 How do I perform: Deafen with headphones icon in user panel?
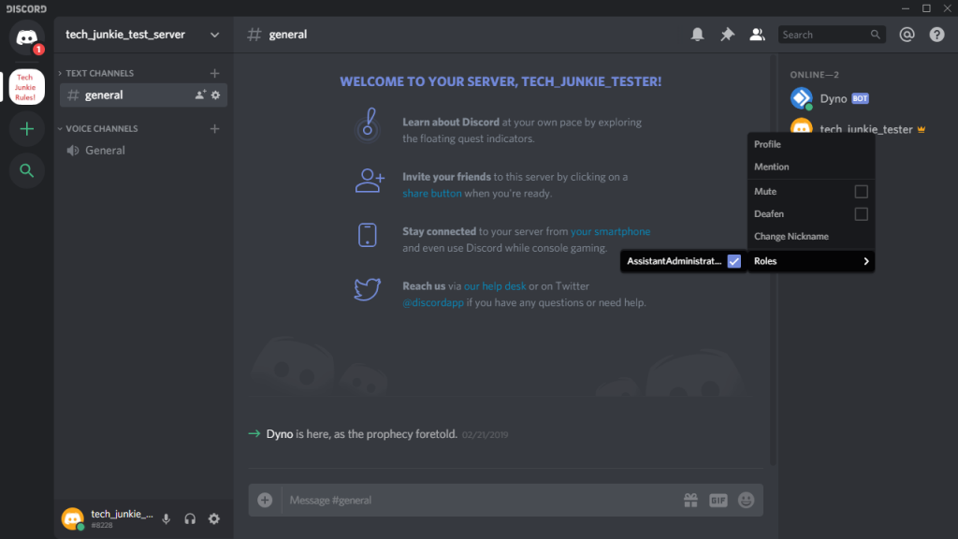pos(190,518)
